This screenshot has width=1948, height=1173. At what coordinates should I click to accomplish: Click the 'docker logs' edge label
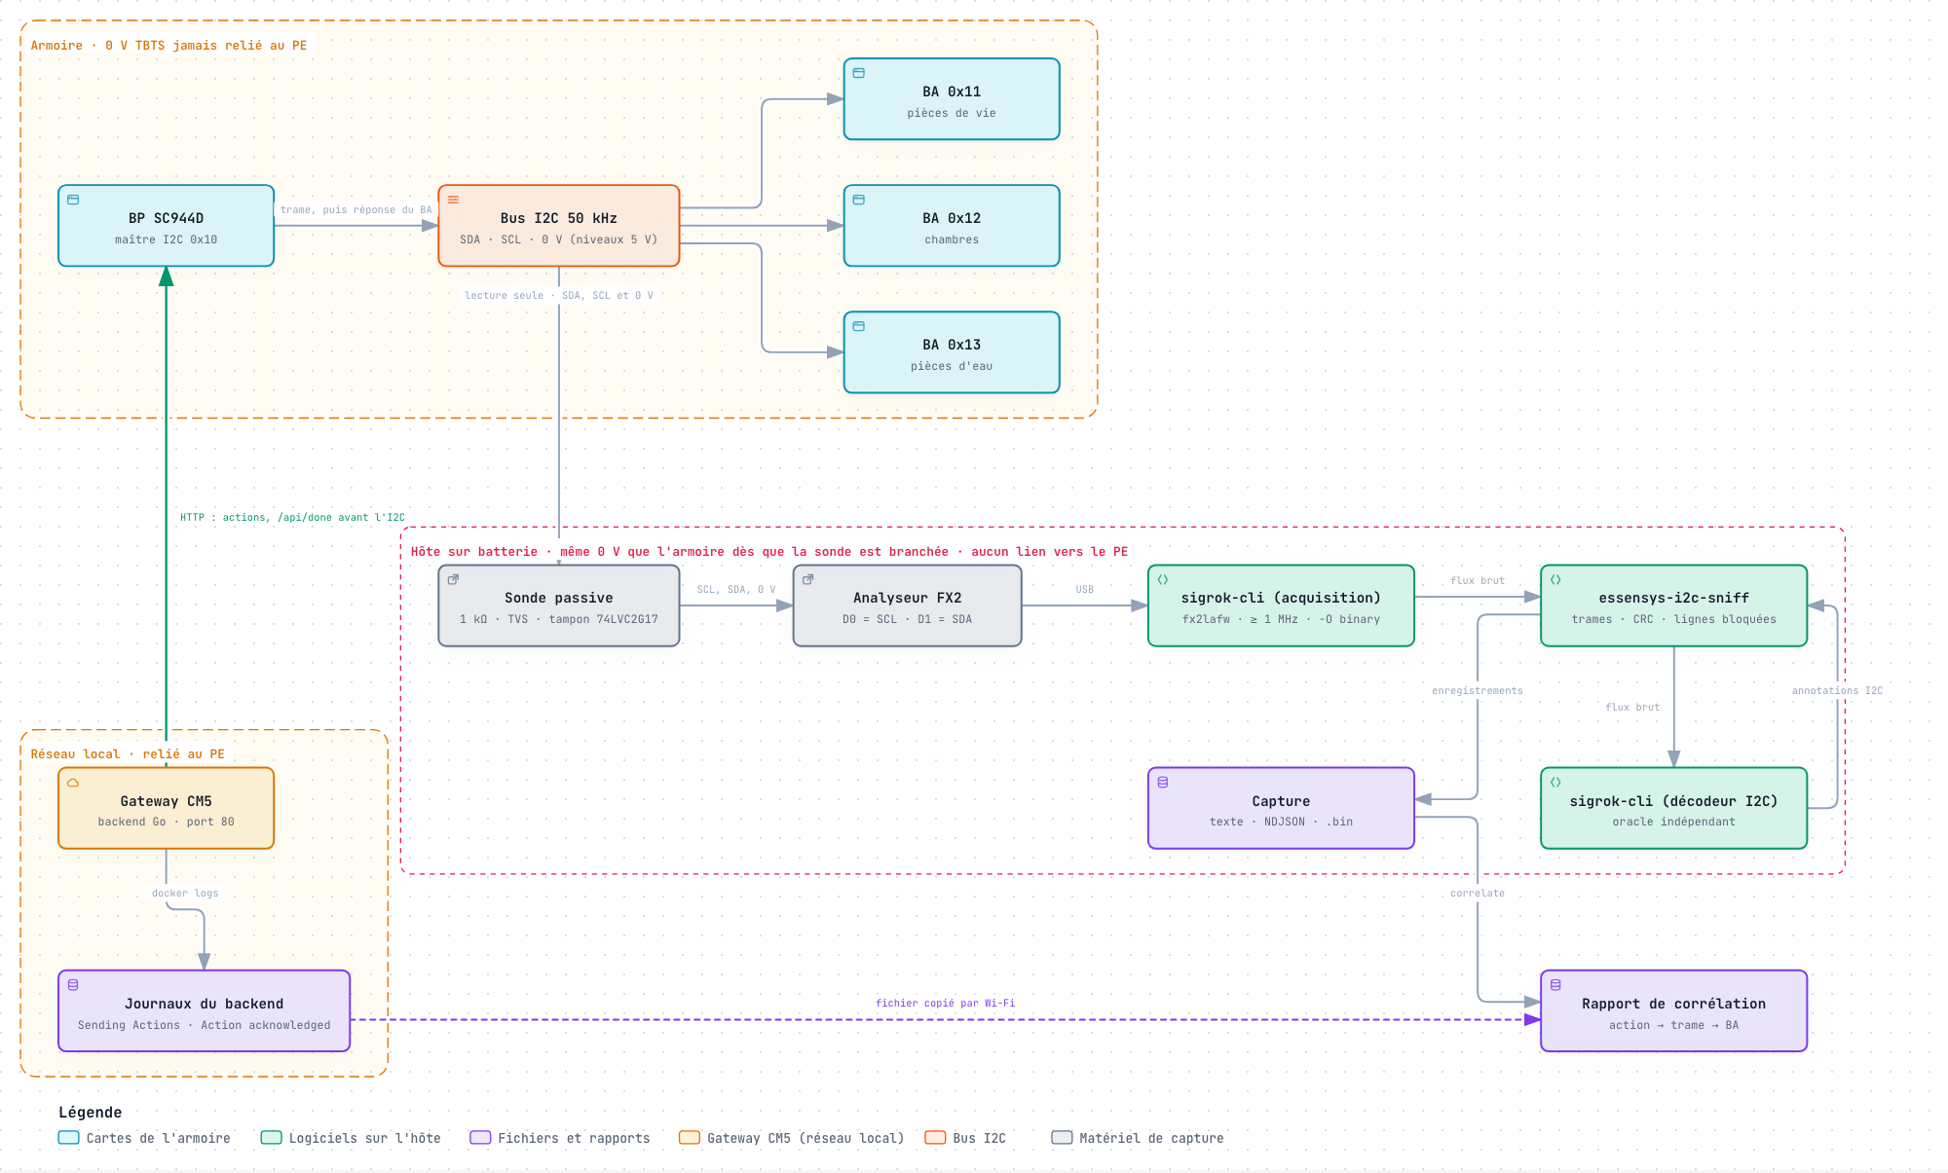185,893
